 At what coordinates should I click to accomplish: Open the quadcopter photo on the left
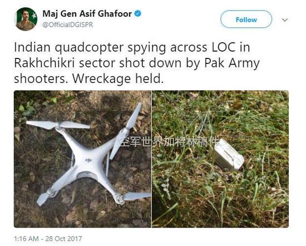[x=82, y=159]
